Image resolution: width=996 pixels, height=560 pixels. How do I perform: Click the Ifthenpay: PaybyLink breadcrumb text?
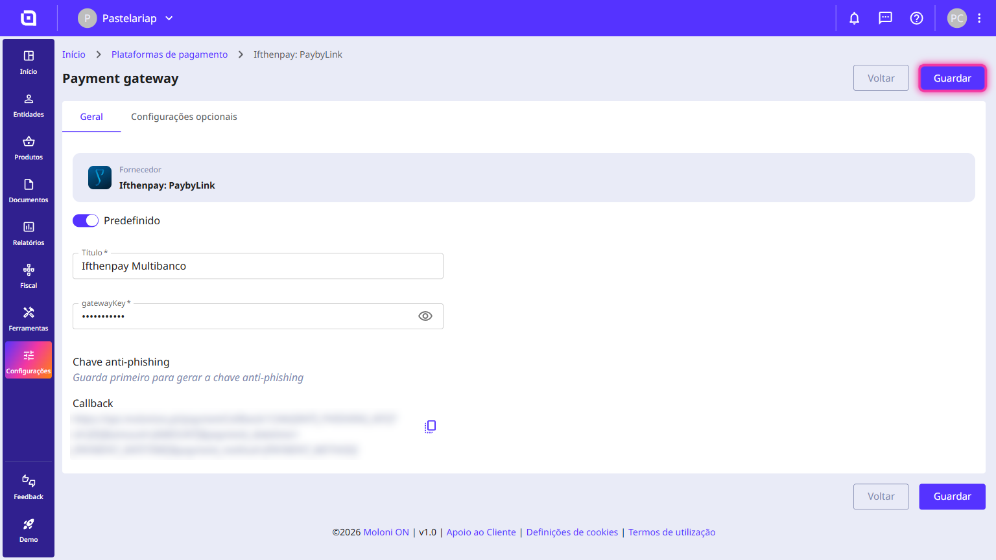coord(298,54)
